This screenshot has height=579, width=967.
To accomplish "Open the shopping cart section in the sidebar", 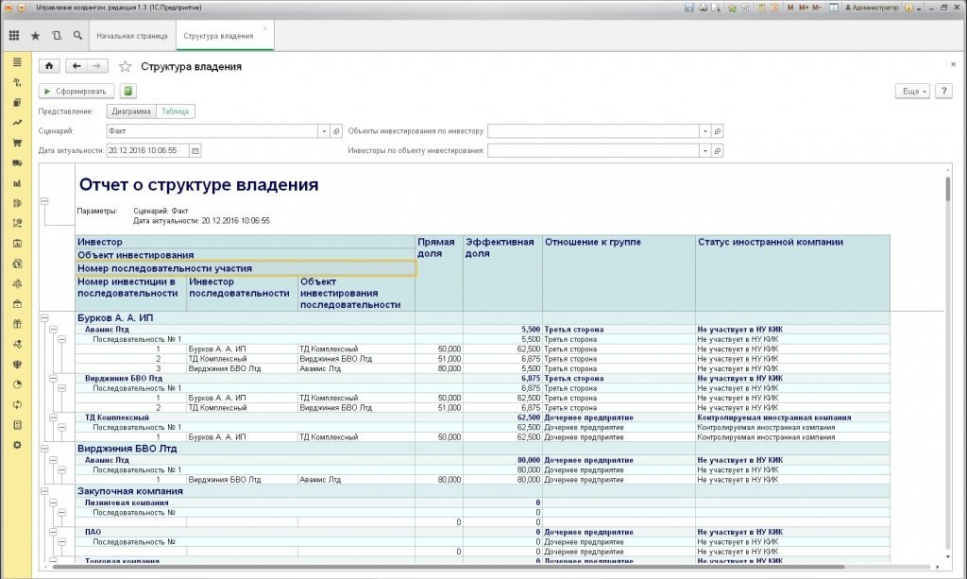I will pos(17,143).
